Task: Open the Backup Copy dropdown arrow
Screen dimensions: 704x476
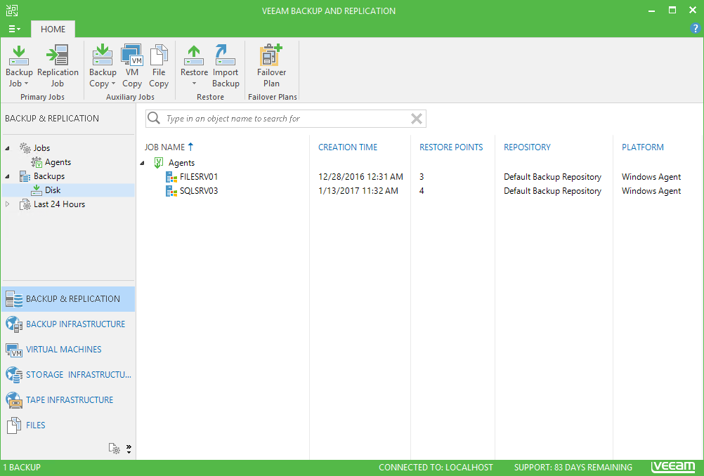Action: [113, 84]
